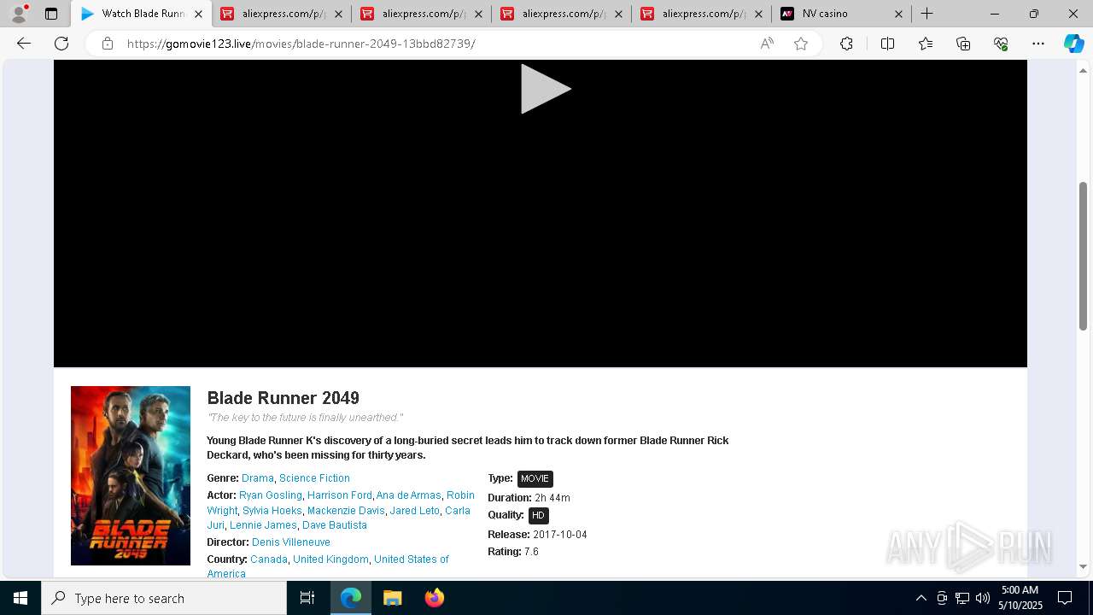Screen dimensions: 1093x615
Task: Open Settings and more ellipsis menu
Action: (1038, 44)
